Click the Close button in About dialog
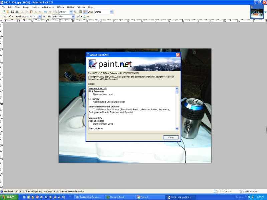267x200 pixels. point(171,137)
